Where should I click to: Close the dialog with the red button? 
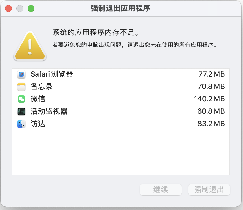click(x=8, y=8)
